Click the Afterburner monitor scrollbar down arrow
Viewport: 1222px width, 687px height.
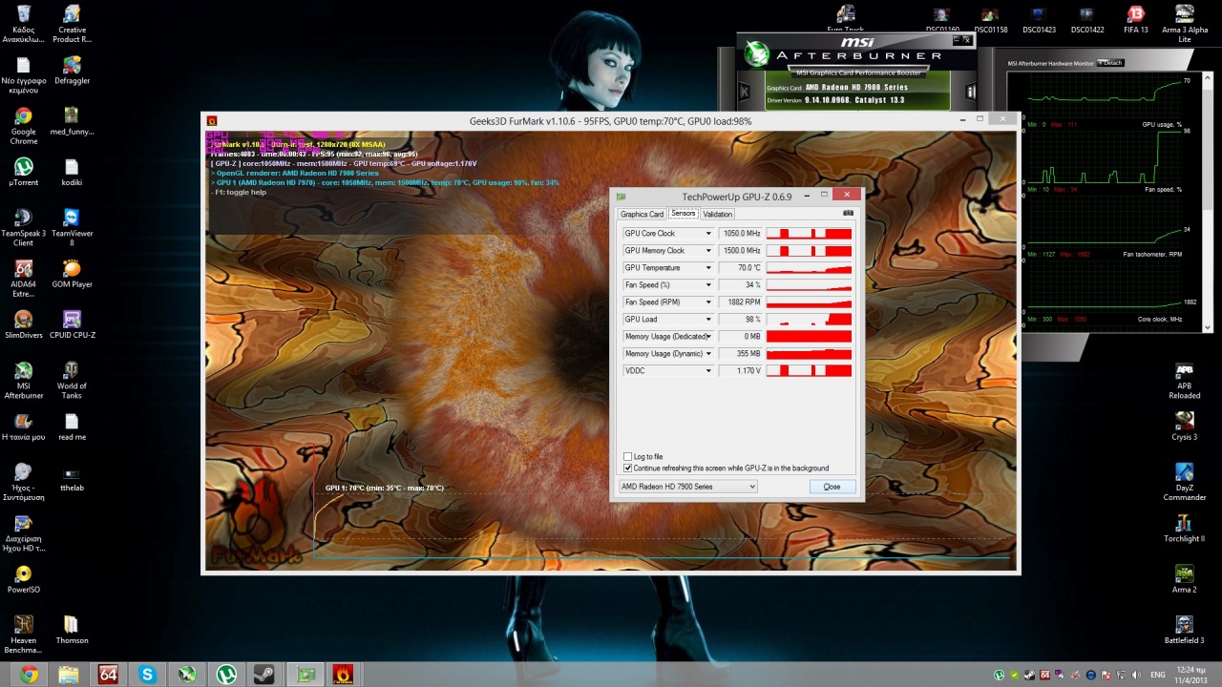point(1208,327)
